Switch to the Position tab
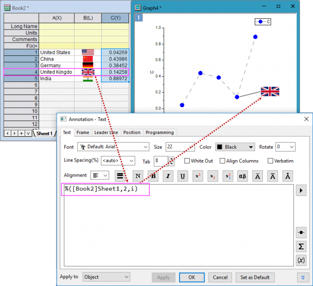The width and height of the screenshot is (313, 286). pos(132,133)
